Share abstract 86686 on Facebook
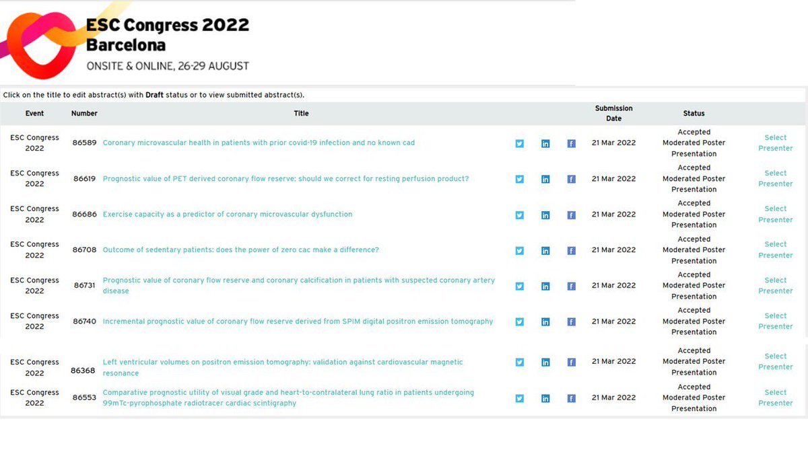The height and width of the screenshot is (454, 808). click(571, 215)
